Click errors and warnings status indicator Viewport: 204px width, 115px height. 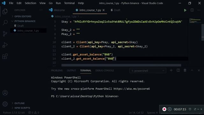(34, 112)
